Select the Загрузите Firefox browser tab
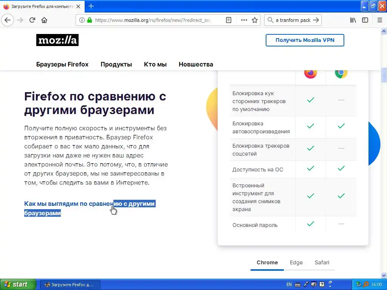 42,6
